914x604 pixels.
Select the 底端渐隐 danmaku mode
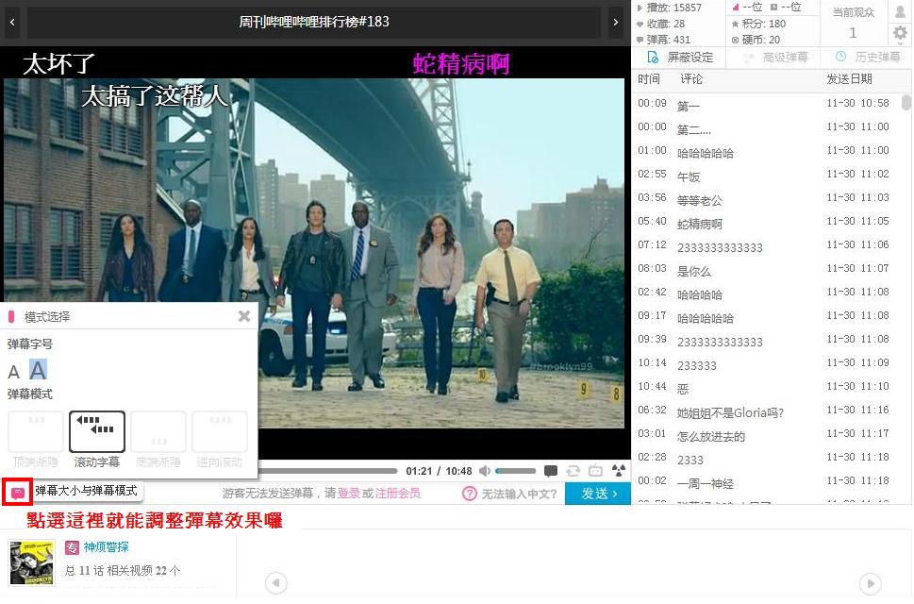[158, 440]
